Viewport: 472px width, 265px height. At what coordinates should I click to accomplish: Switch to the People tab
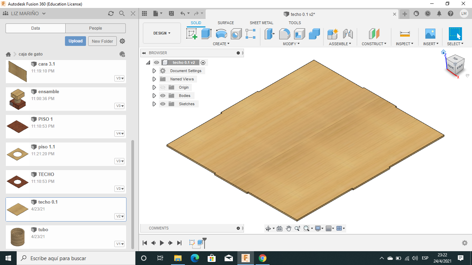pyautogui.click(x=95, y=28)
